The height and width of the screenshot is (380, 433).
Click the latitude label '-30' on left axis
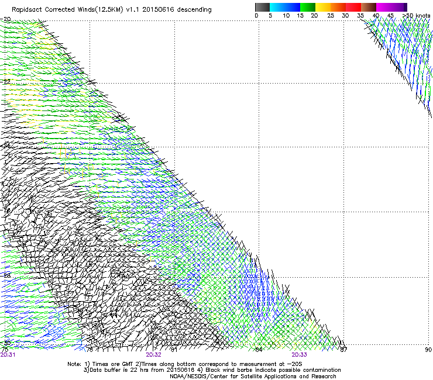(x=6, y=343)
